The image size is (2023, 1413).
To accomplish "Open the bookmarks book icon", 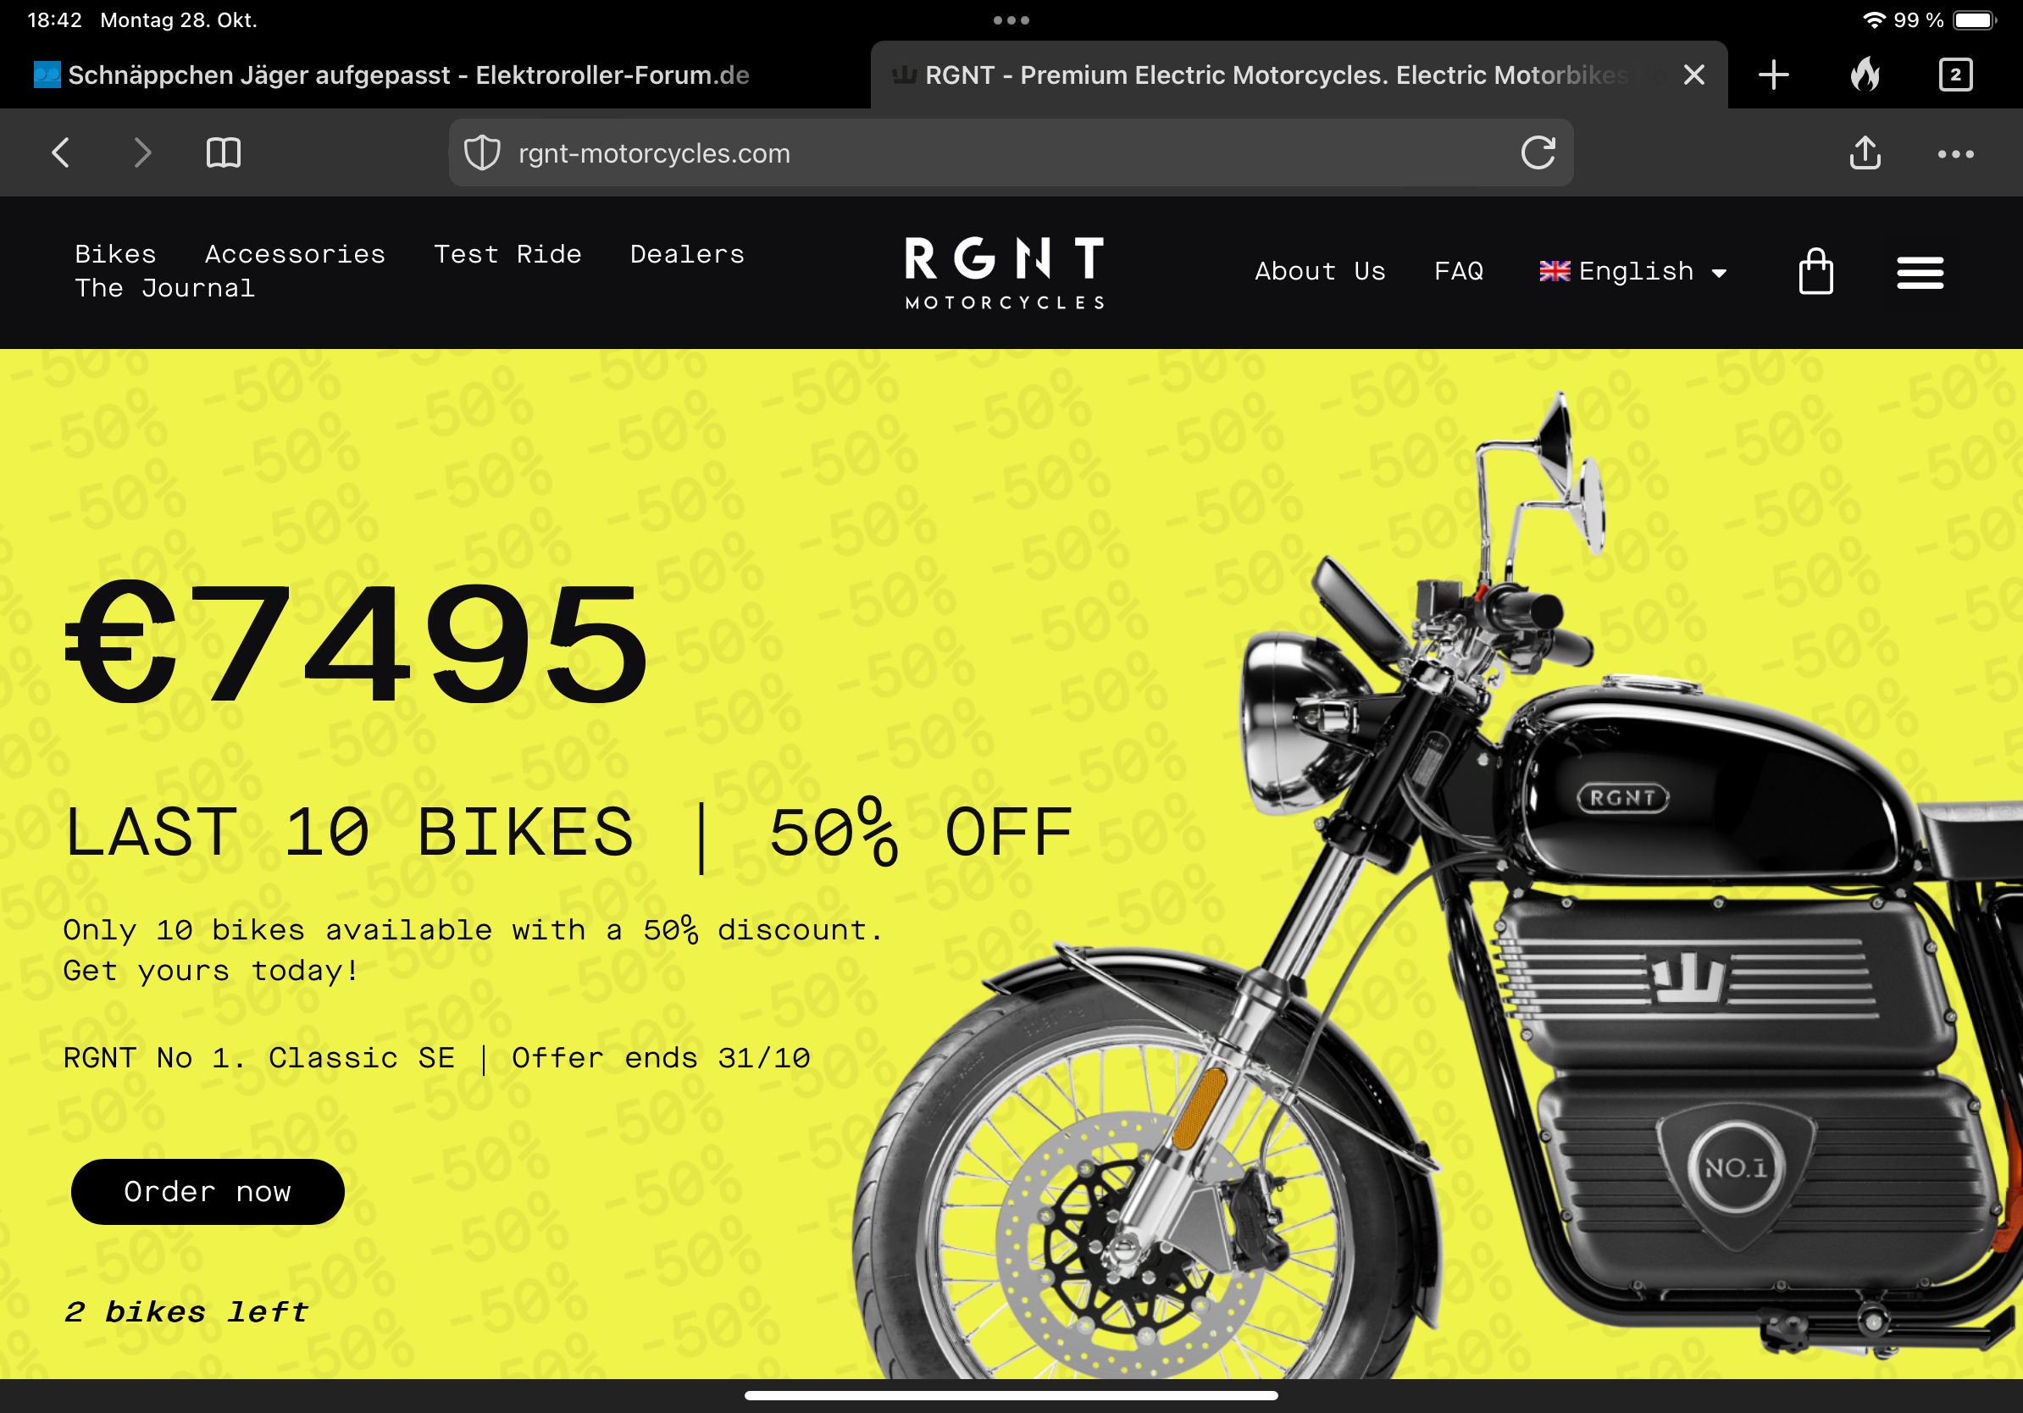I will click(223, 153).
